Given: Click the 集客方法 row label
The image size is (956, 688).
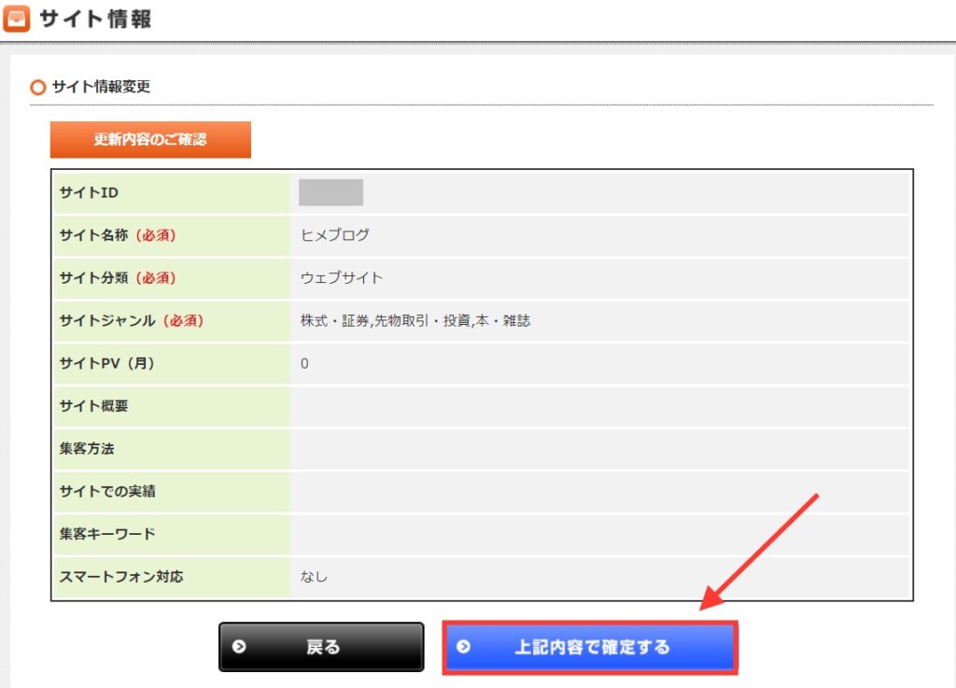Looking at the screenshot, I should click(x=87, y=449).
